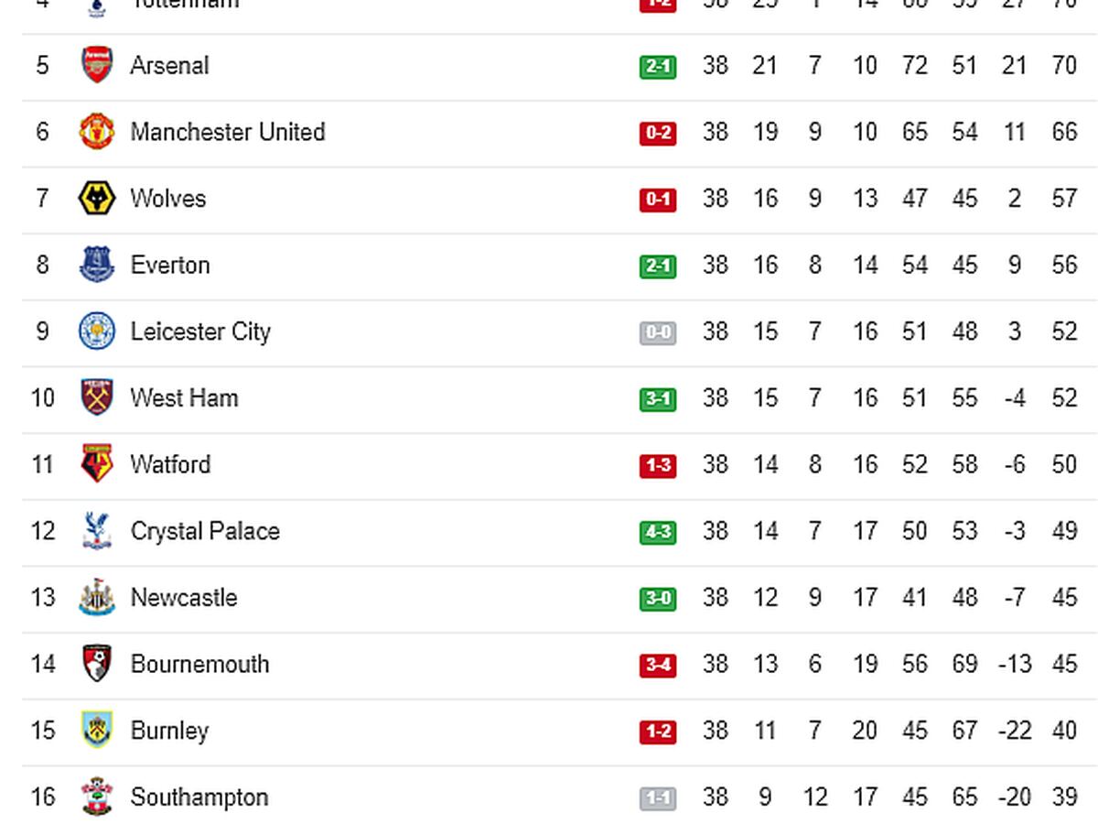Click Arsenal's green 2-1 result badge

click(658, 67)
